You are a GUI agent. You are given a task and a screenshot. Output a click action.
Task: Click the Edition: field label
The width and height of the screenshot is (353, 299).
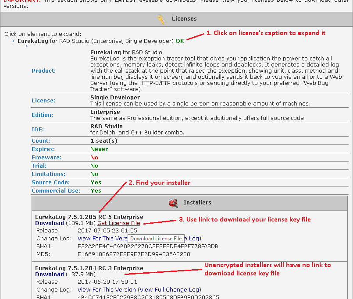tap(43, 115)
